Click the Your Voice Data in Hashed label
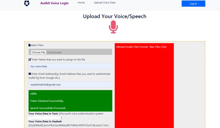Viewport: 220px width, 128px height. pos(45,121)
